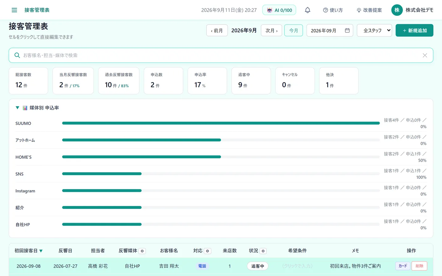Click the 他決 1件 summary card
This screenshot has height=276, width=442.
pos(339,81)
